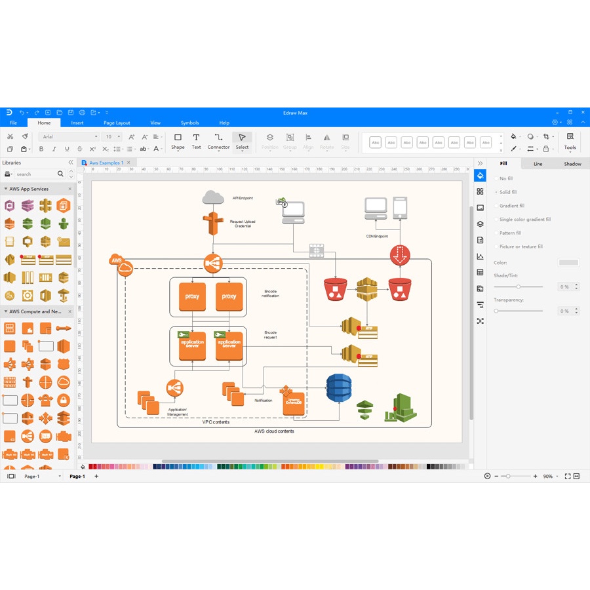This screenshot has height=590, width=590.
Task: Toggle Italic formatting
Action: coord(54,149)
